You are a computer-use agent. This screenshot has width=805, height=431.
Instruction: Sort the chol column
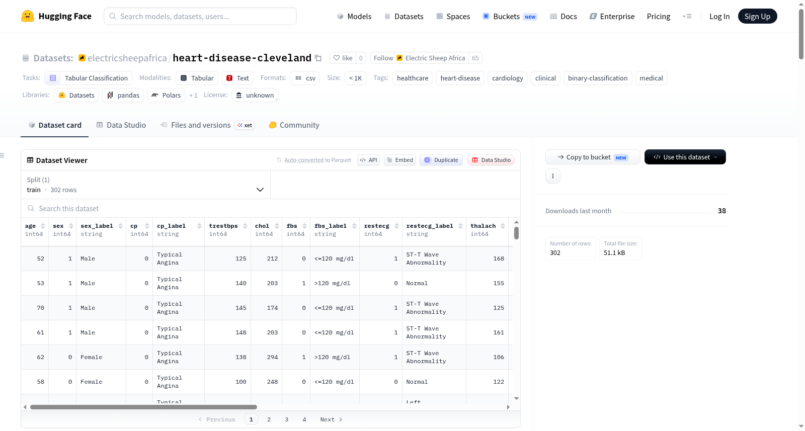click(277, 226)
